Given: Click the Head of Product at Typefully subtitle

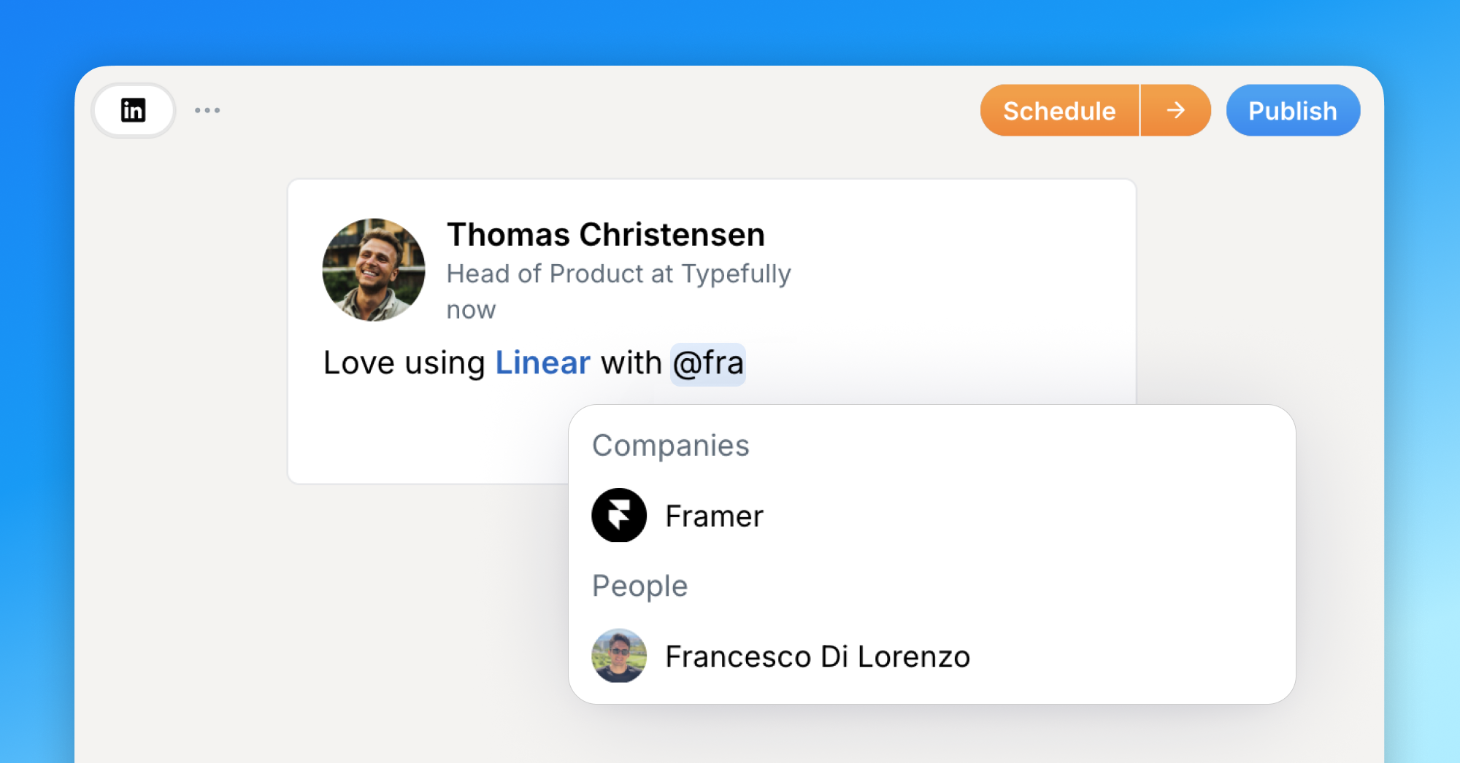Looking at the screenshot, I should pyautogui.click(x=618, y=274).
